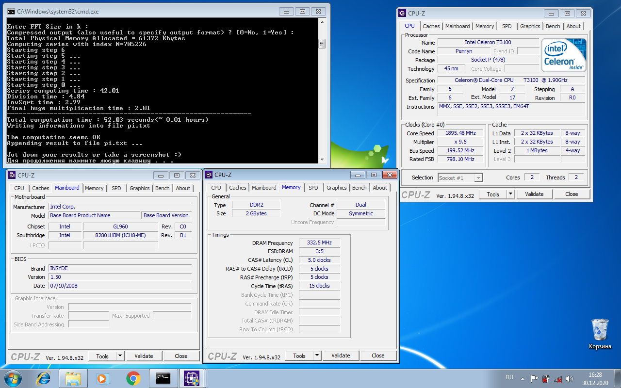
Task: Open CPU tab in Mainboard window
Action: (19, 188)
